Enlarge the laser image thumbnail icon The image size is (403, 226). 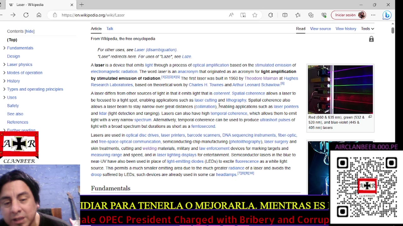(x=370, y=117)
